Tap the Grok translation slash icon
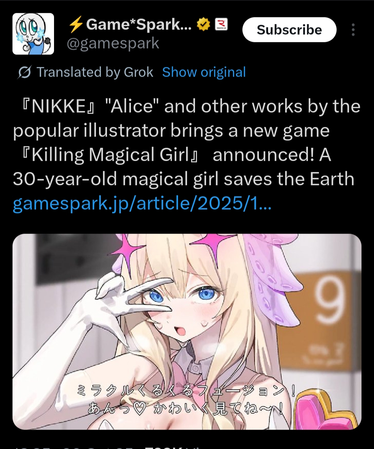This screenshot has height=449, width=374. tap(24, 72)
